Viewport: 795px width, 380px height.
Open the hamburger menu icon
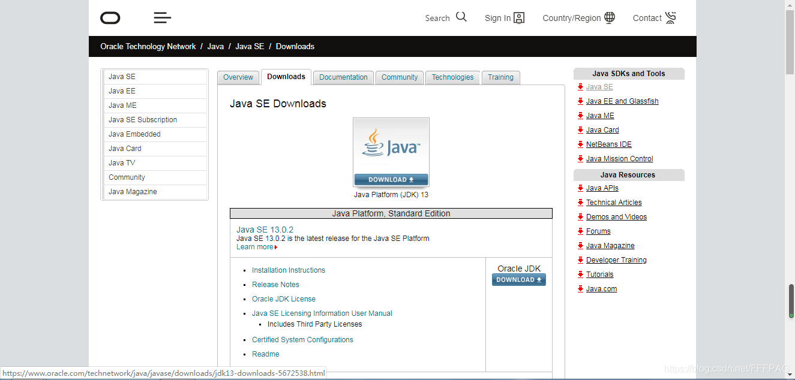coord(163,18)
